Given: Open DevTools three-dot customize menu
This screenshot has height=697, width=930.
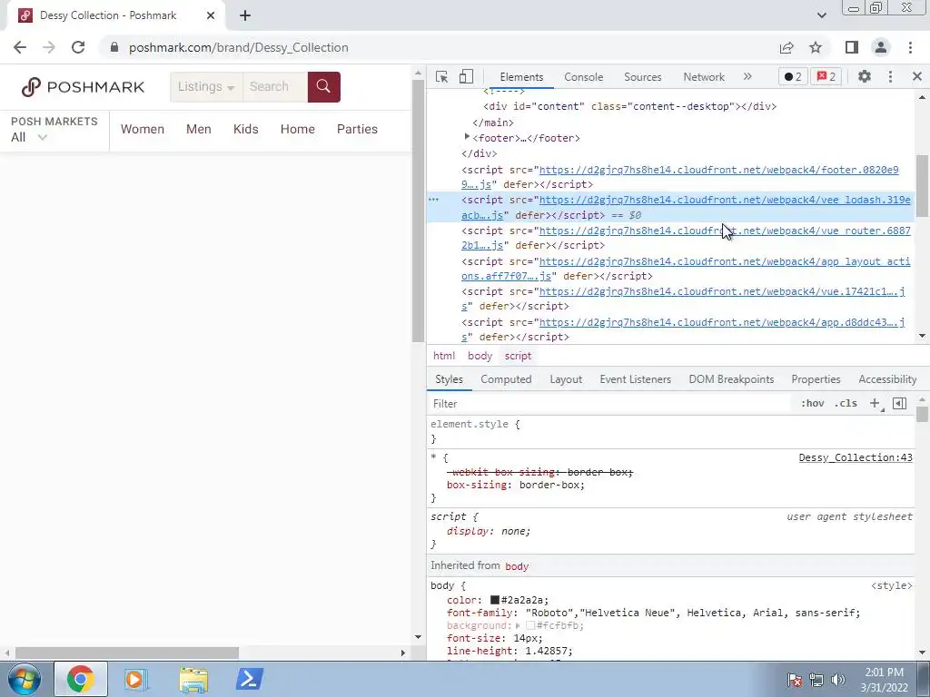Looking at the screenshot, I should [x=890, y=76].
